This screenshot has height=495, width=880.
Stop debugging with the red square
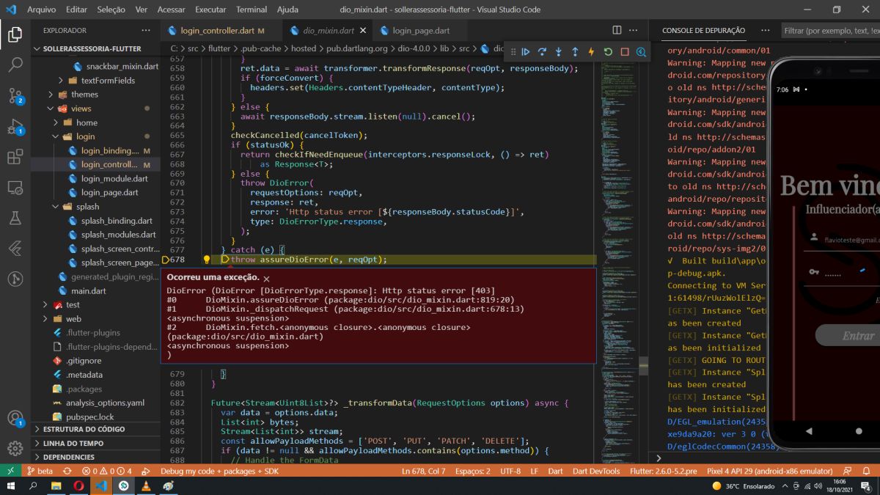[625, 52]
